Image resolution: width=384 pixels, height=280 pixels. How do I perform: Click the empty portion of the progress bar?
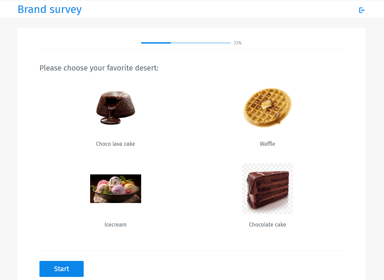tap(201, 43)
